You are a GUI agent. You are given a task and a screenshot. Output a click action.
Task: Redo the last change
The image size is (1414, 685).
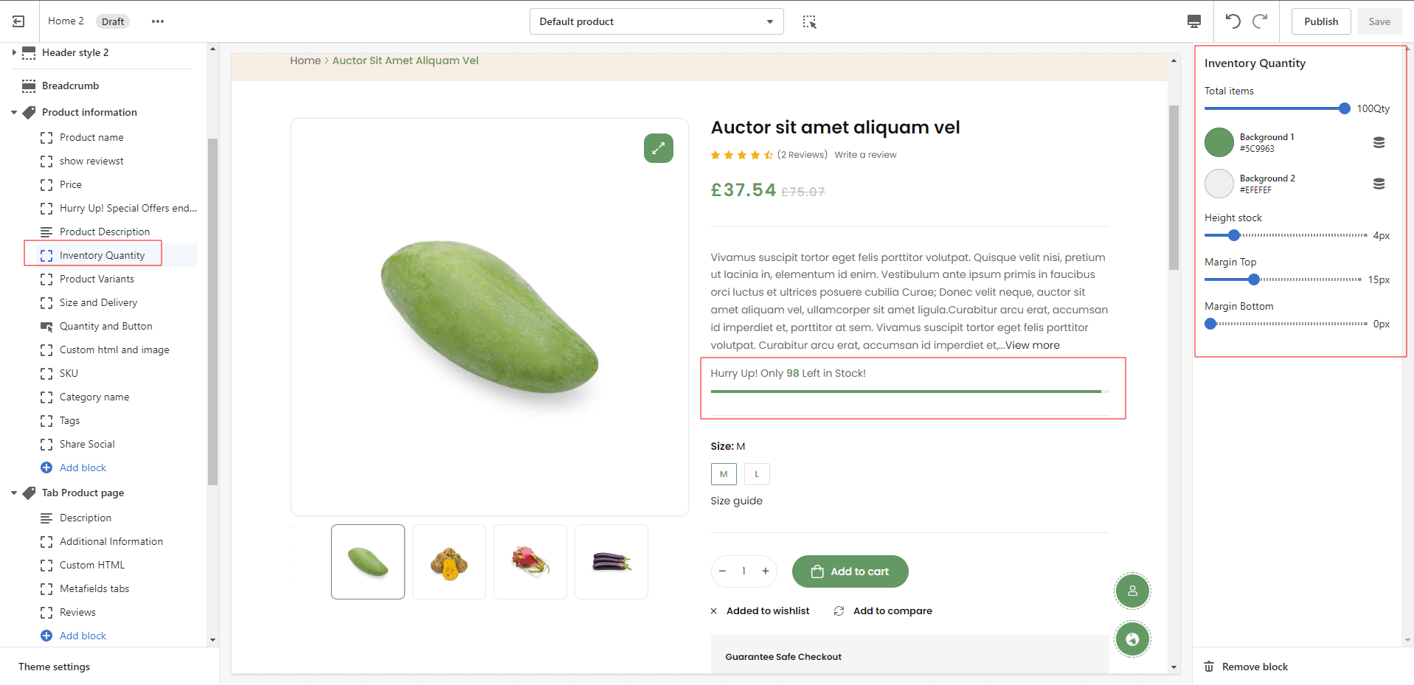[x=1260, y=21]
